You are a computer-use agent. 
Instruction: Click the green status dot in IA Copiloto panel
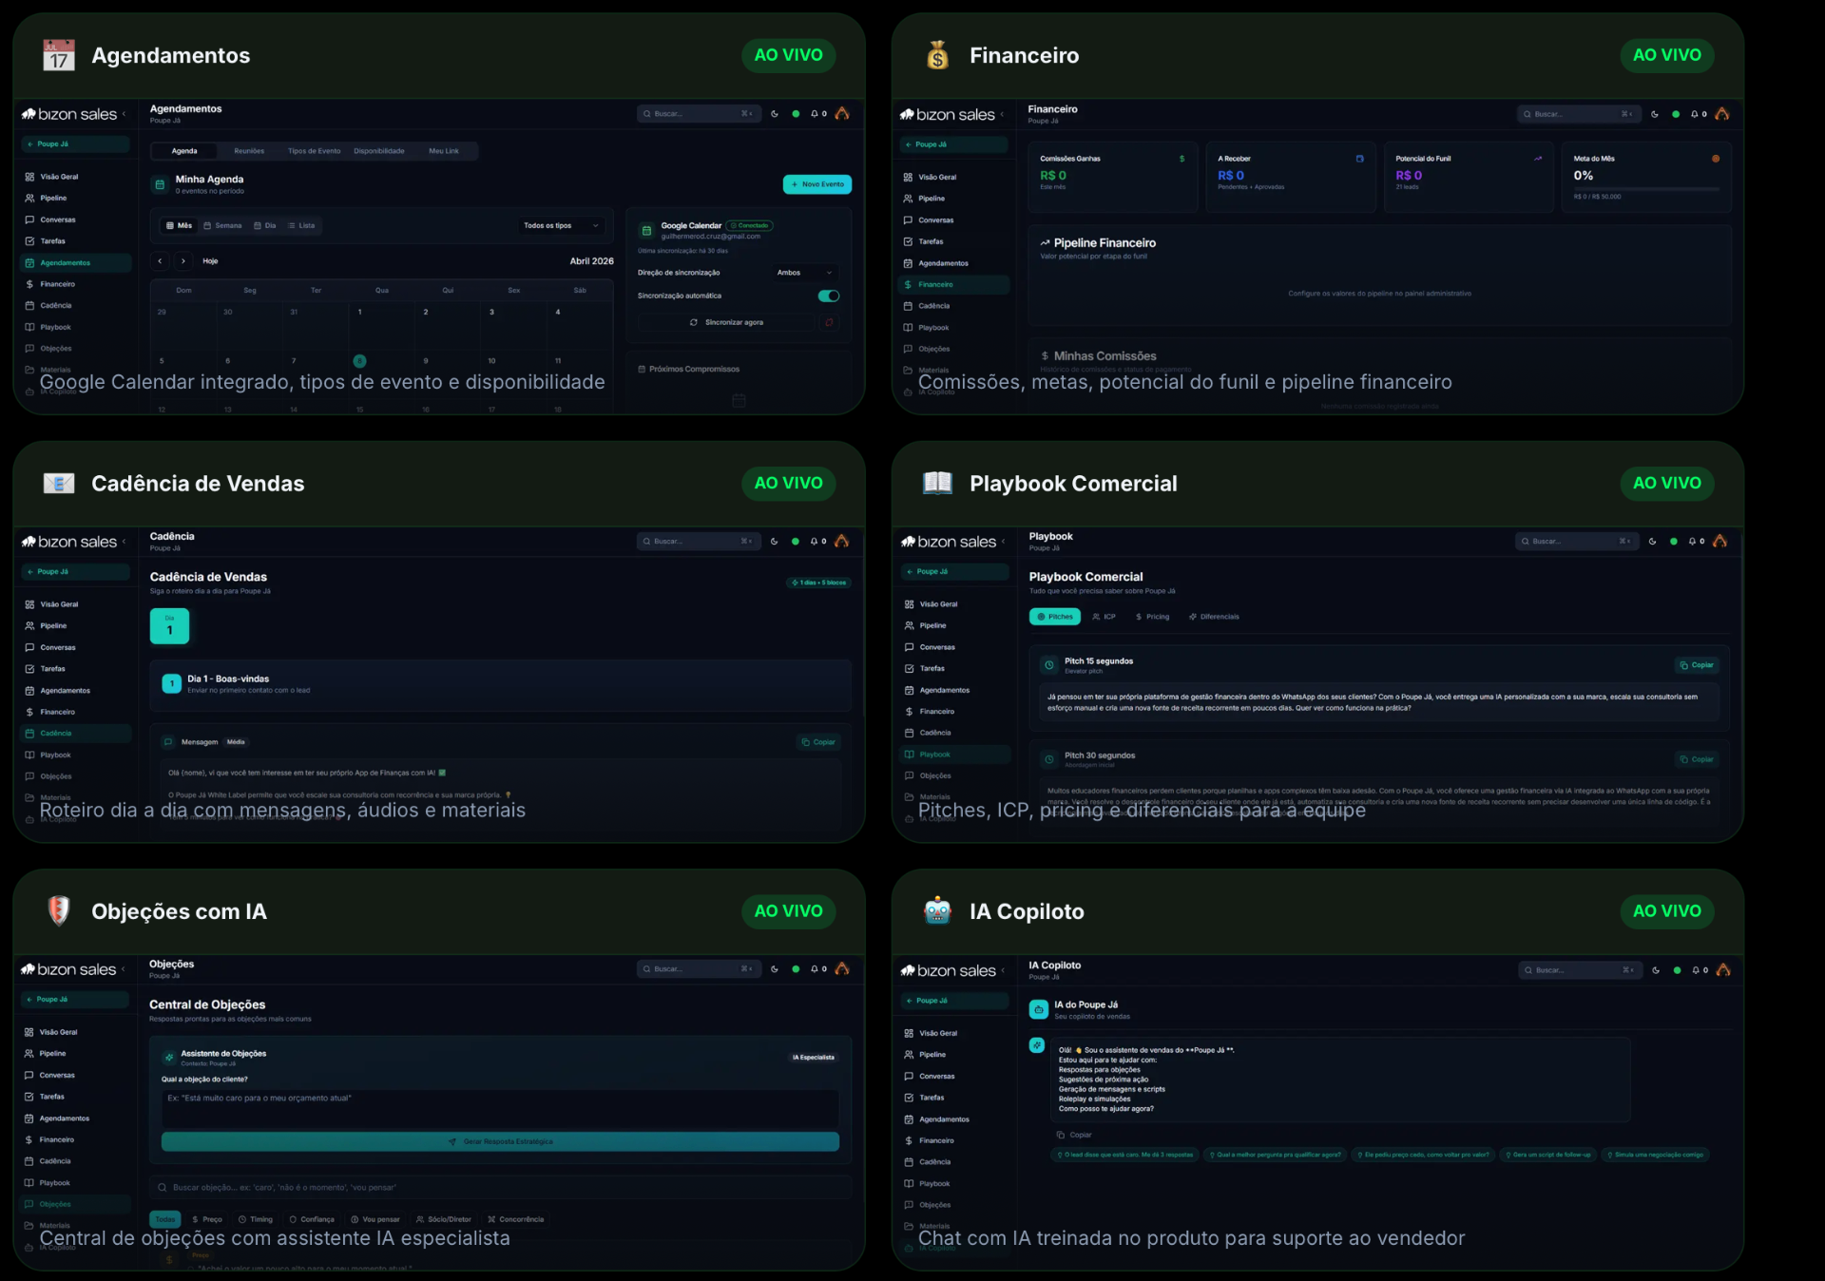coord(1677,970)
